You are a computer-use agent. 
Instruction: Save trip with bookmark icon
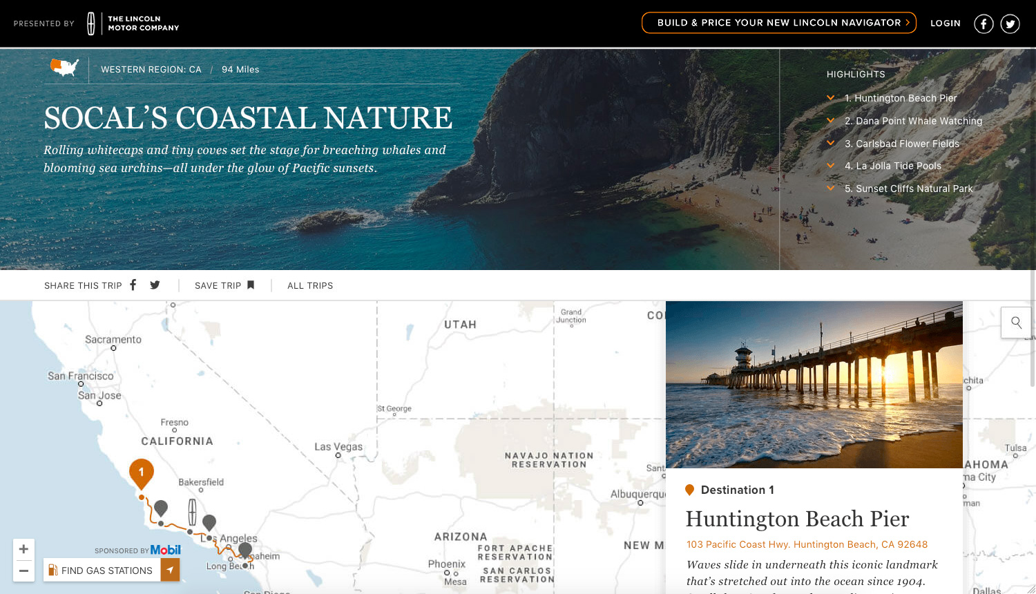click(251, 285)
